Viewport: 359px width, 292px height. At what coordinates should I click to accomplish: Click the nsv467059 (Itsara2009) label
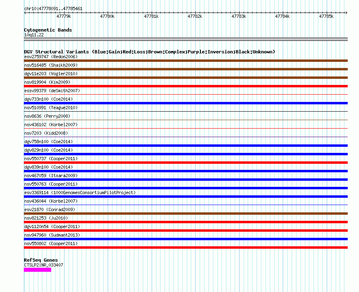(x=51, y=176)
